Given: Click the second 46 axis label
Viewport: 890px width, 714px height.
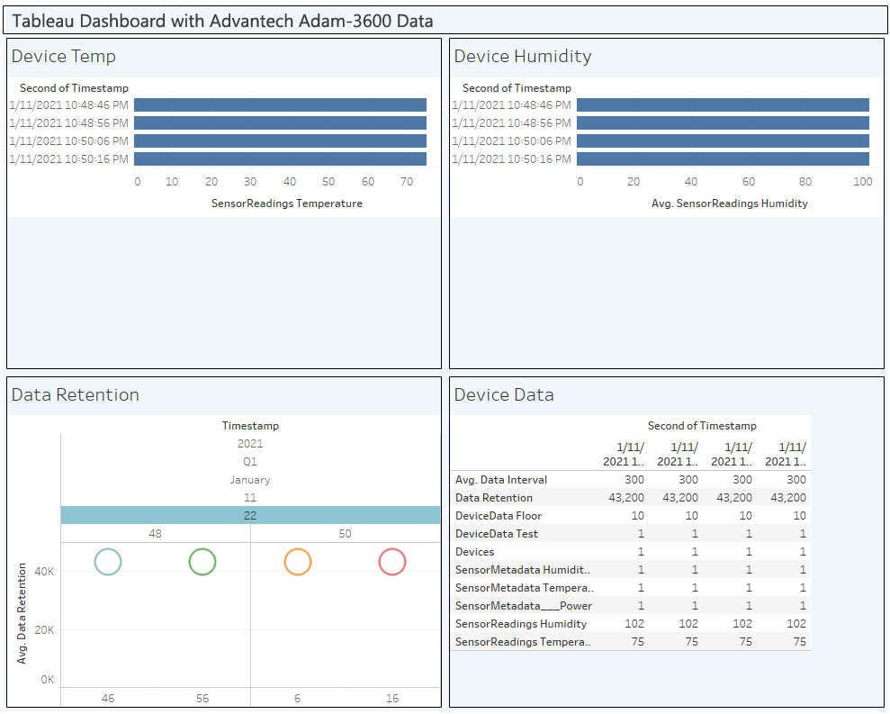Looking at the screenshot, I should [108, 698].
